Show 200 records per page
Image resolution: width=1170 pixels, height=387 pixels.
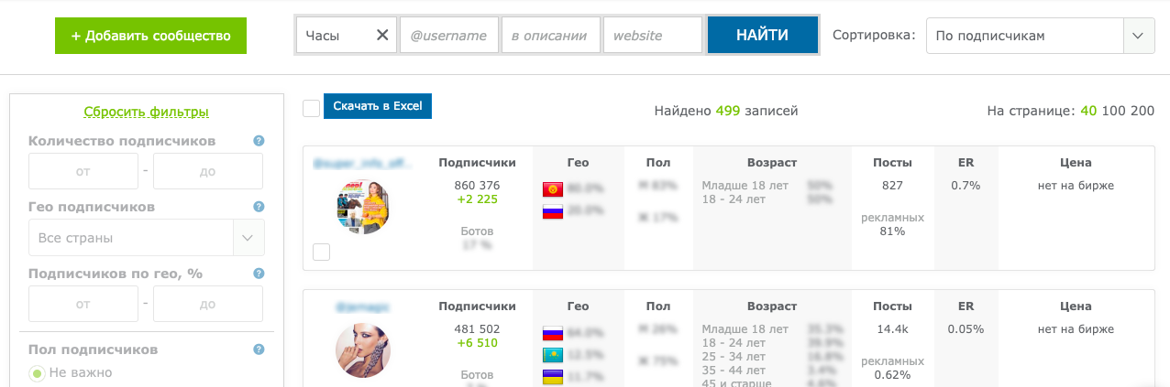point(1142,111)
